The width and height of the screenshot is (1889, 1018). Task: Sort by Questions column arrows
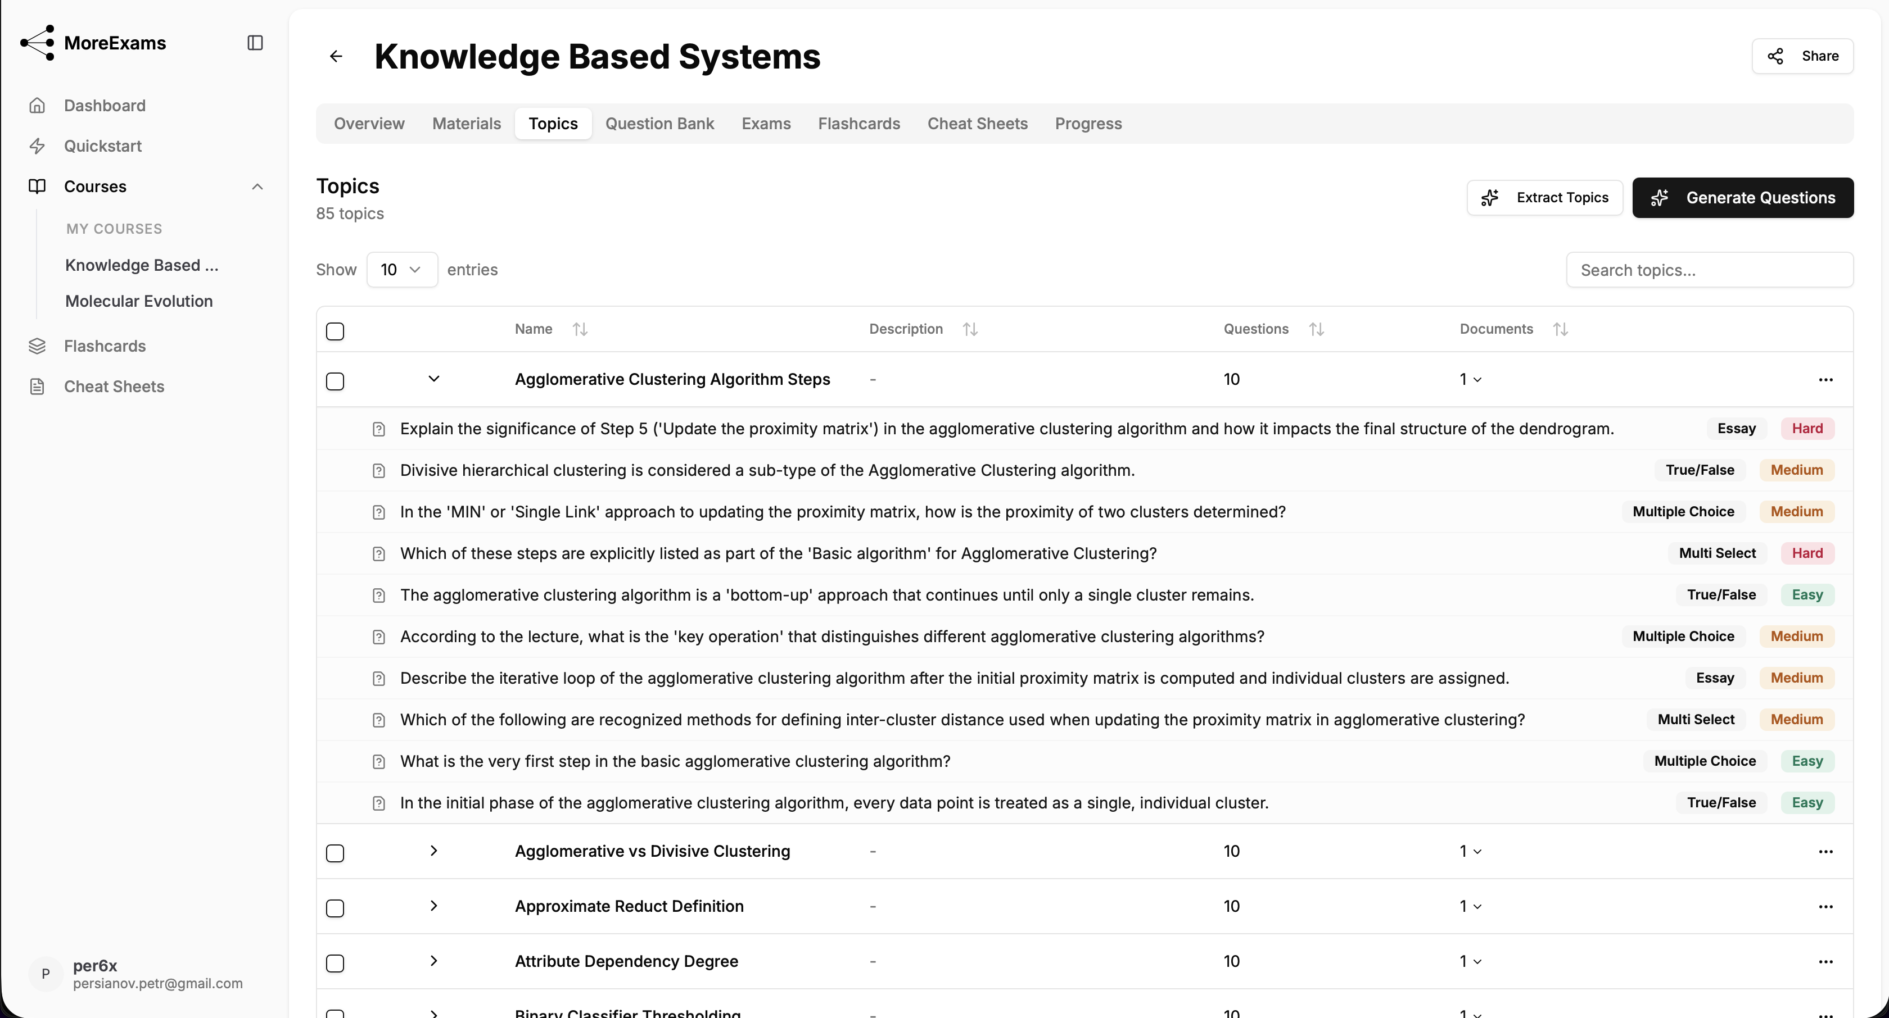pos(1316,329)
